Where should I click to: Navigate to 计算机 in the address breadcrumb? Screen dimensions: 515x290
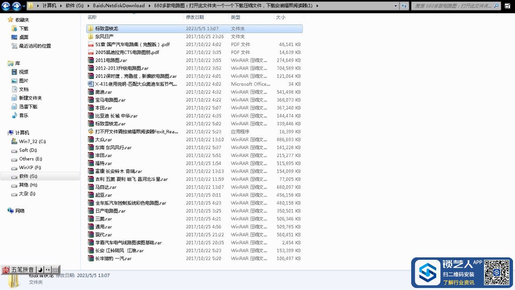(x=49, y=6)
